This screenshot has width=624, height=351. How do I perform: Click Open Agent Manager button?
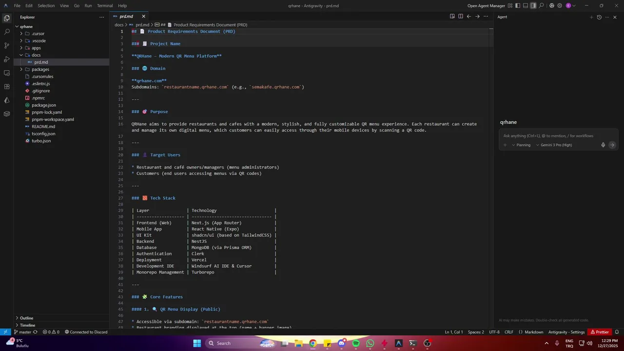tap(486, 6)
